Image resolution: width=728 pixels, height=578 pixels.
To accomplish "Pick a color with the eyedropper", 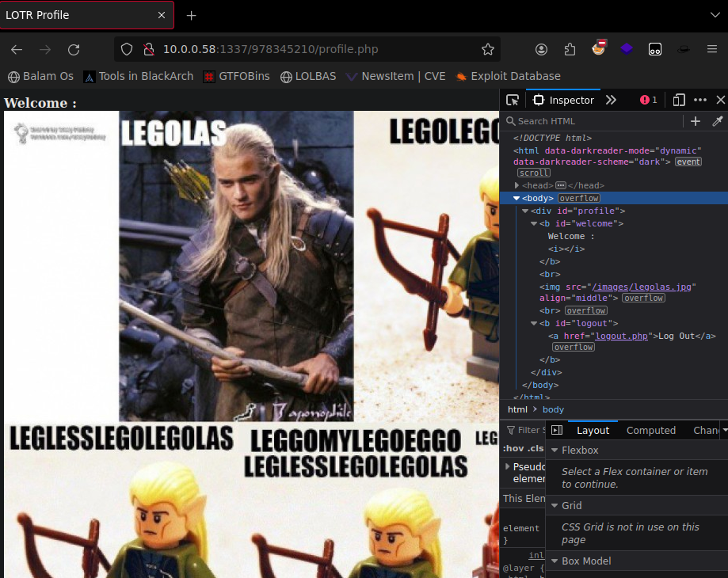I will pyautogui.click(x=718, y=121).
